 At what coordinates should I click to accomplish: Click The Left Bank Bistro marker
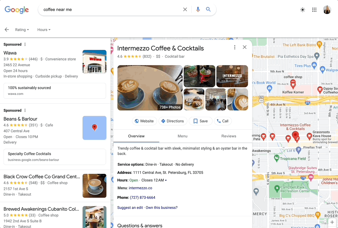coord(319,45)
